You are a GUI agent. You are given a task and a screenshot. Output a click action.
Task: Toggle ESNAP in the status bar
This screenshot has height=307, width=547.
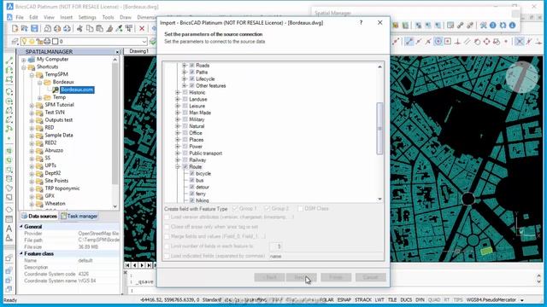pyautogui.click(x=344, y=299)
